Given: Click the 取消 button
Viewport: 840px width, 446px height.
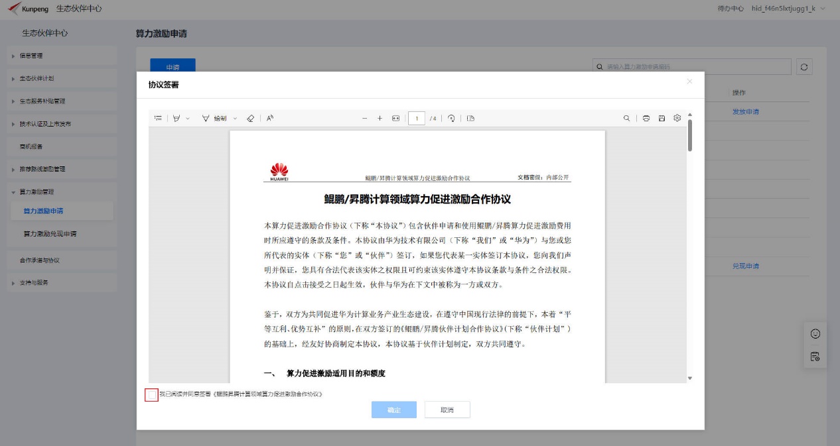Looking at the screenshot, I should [447, 410].
